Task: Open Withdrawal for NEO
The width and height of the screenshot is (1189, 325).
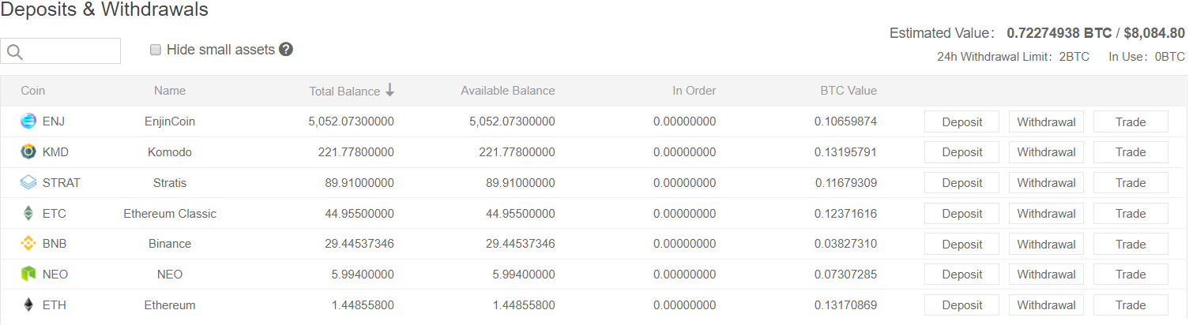Action: [x=1046, y=275]
